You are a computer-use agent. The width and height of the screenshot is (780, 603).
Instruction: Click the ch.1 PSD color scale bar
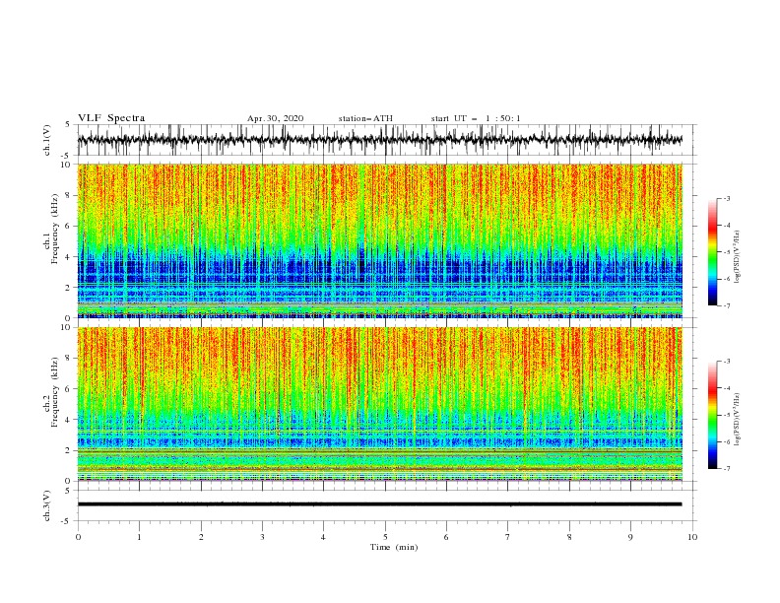pyautogui.click(x=712, y=252)
